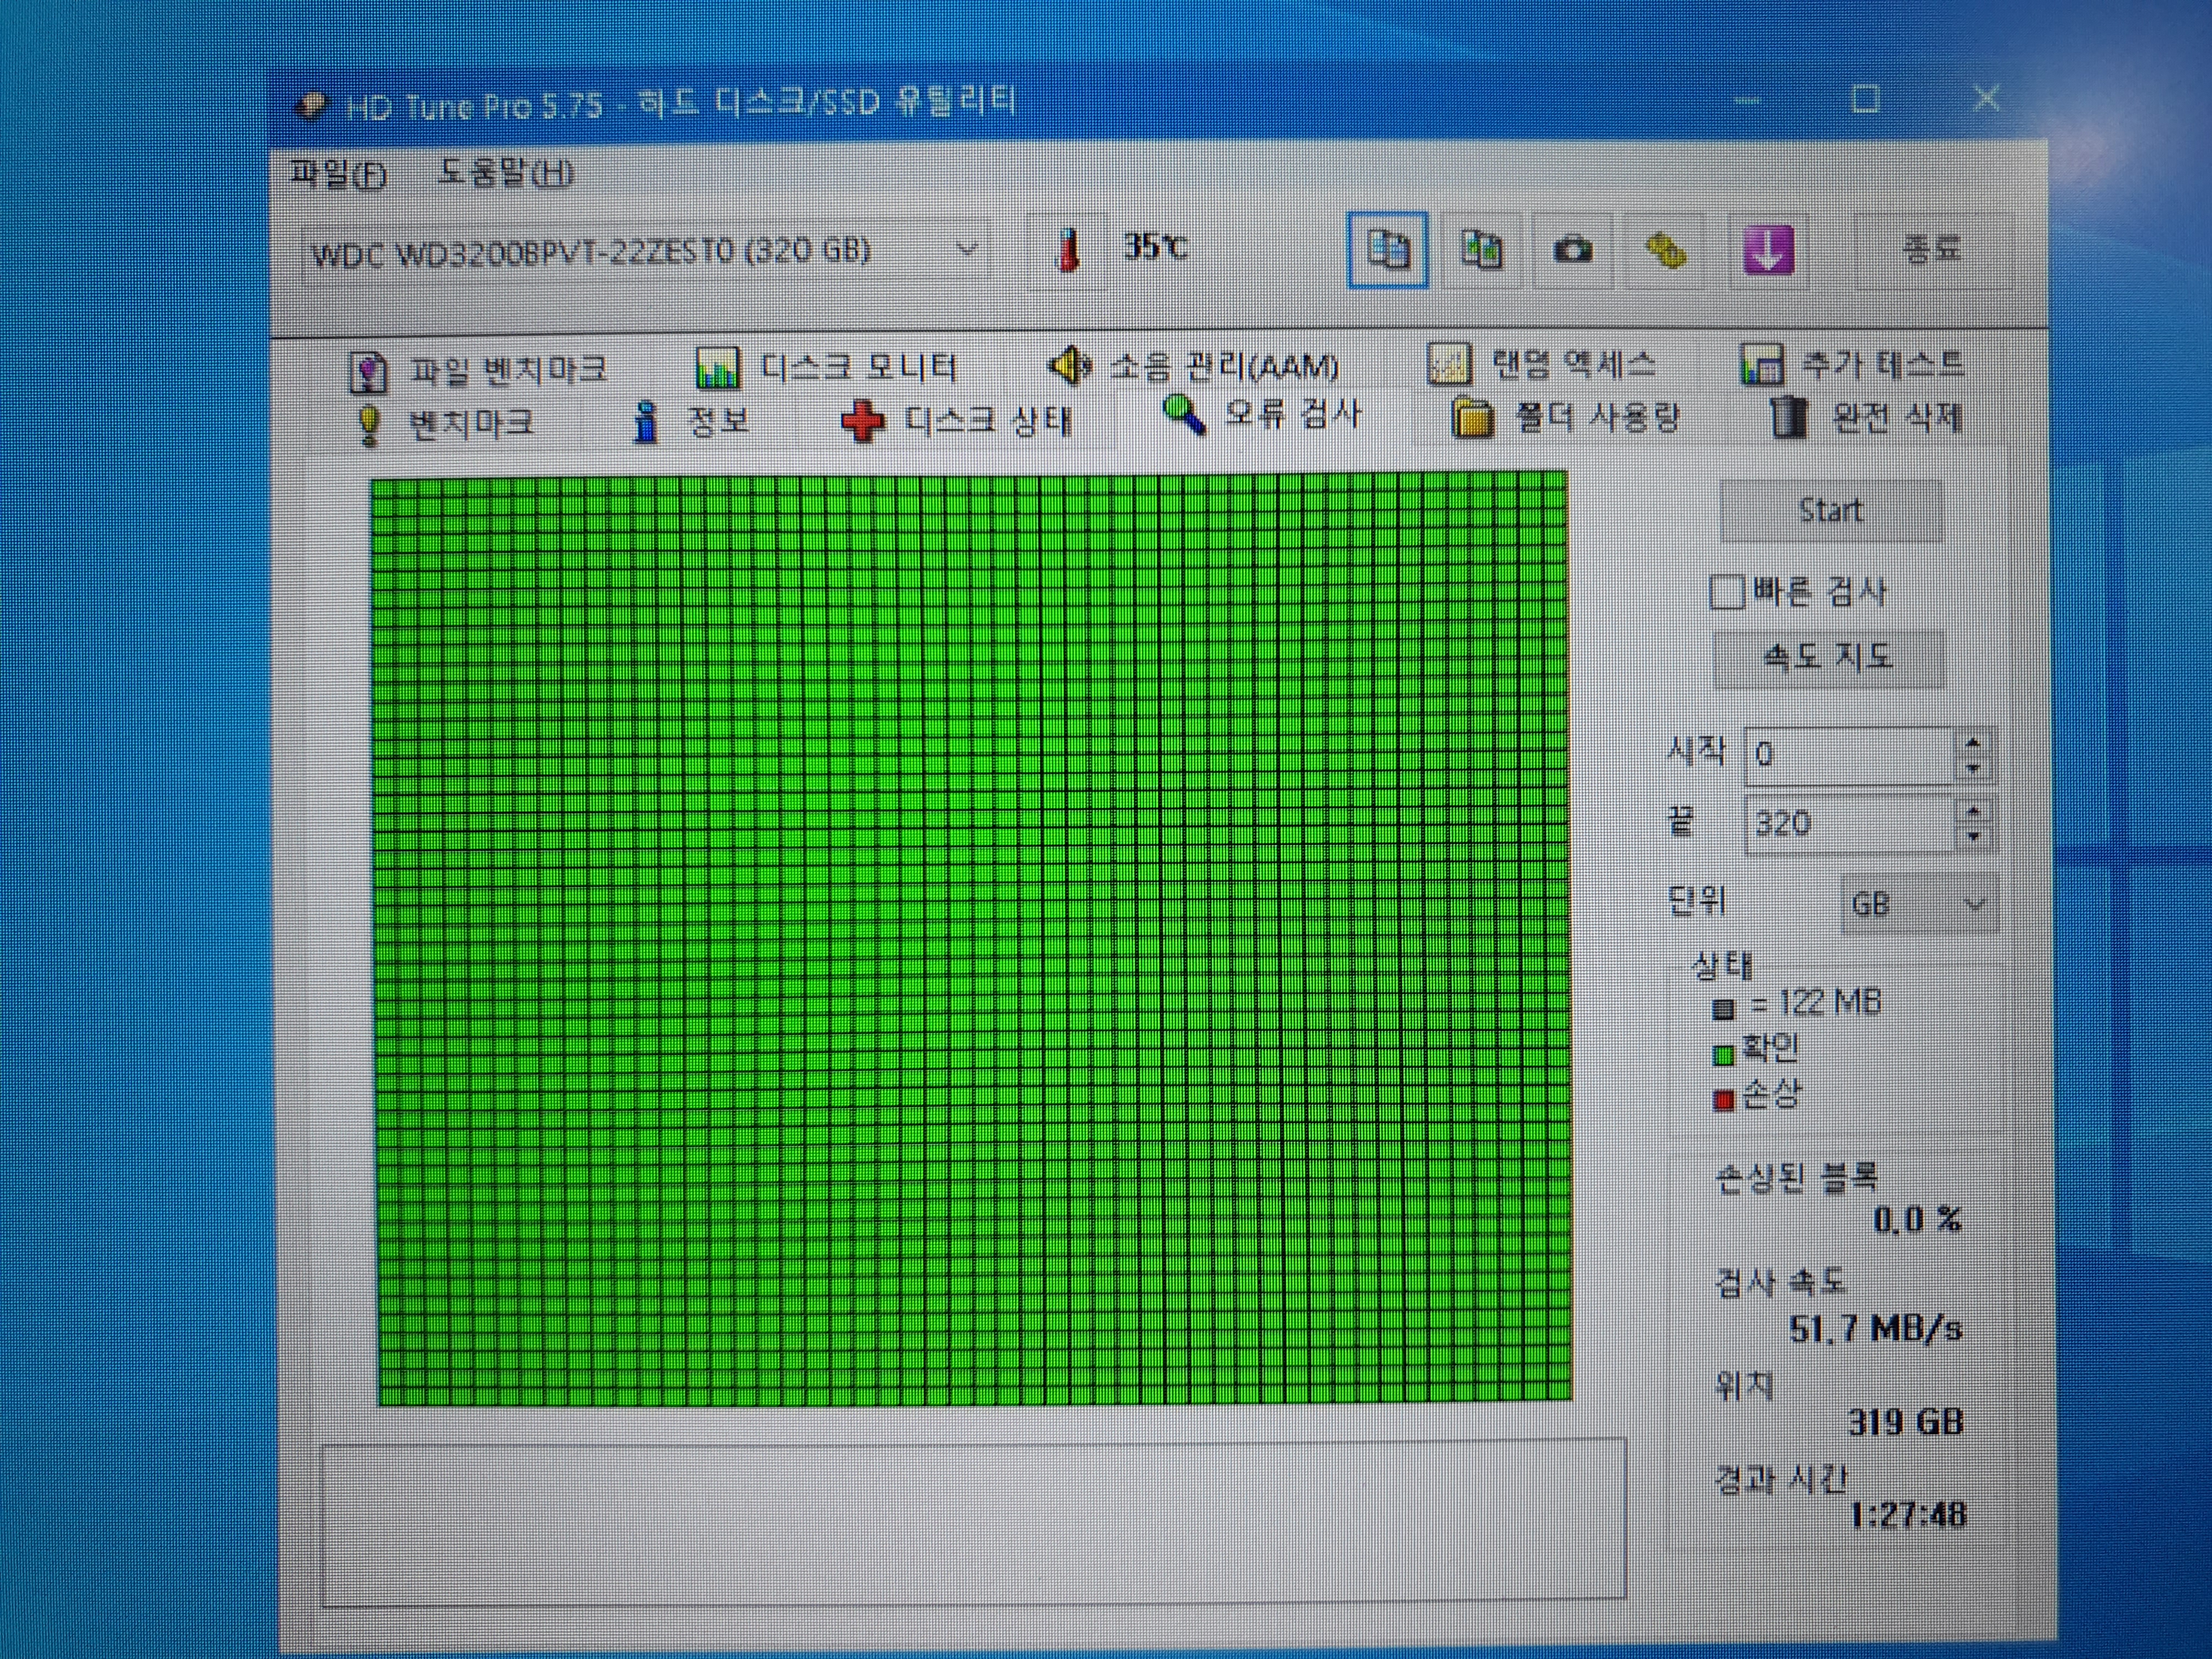Click the copy text to clipboard toolbar icon
The width and height of the screenshot is (2212, 1659).
[x=1387, y=250]
